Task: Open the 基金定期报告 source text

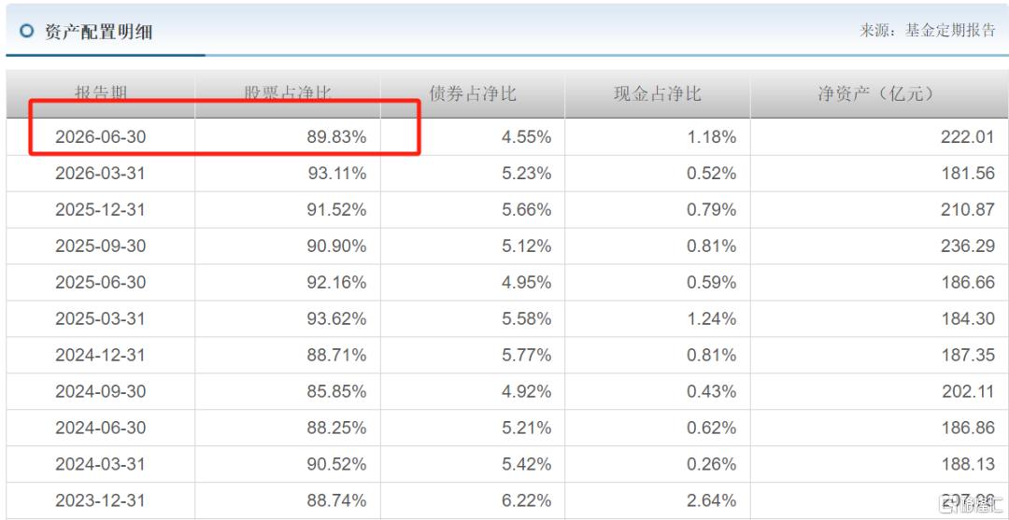Action: tap(950, 30)
